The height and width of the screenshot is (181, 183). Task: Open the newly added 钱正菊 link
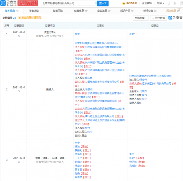click(x=133, y=162)
